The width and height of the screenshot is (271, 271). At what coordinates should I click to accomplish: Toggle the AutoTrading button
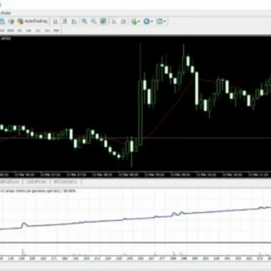point(33,21)
